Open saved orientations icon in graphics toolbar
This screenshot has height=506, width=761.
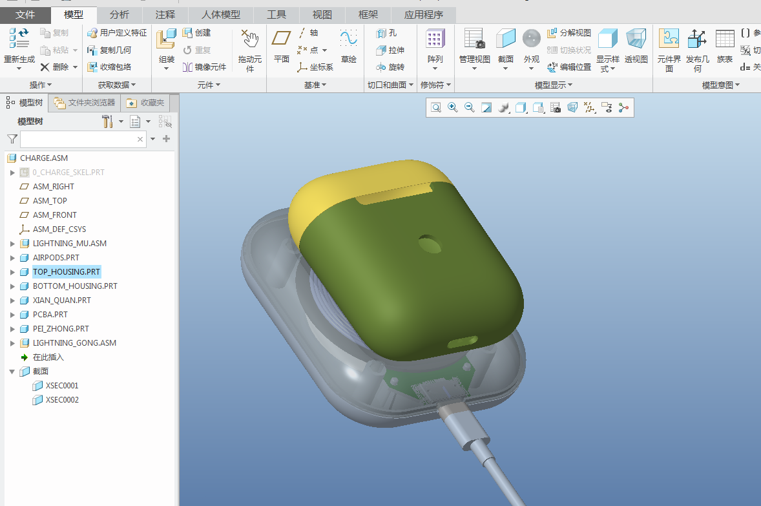[x=538, y=108]
